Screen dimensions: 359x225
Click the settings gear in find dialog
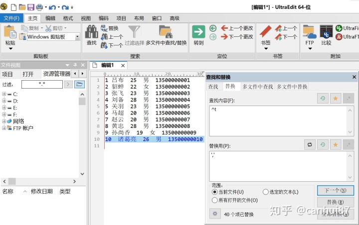pyautogui.click(x=215, y=214)
